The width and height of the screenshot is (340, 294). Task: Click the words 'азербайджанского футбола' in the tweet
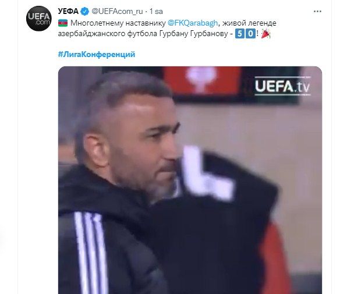108,34
